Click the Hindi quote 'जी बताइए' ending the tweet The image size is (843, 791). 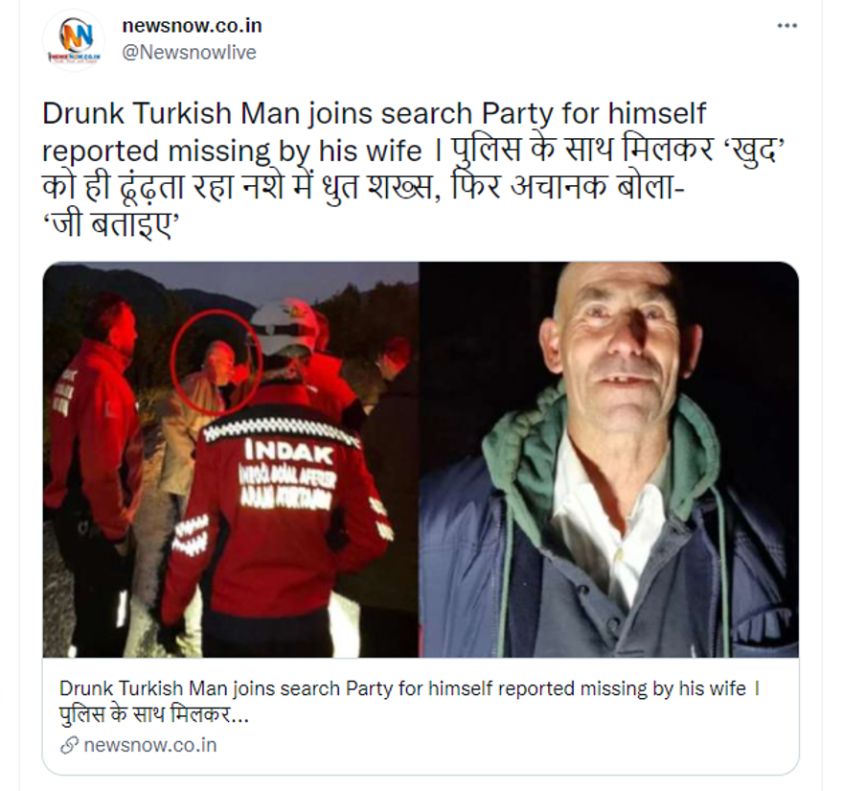click(x=109, y=225)
